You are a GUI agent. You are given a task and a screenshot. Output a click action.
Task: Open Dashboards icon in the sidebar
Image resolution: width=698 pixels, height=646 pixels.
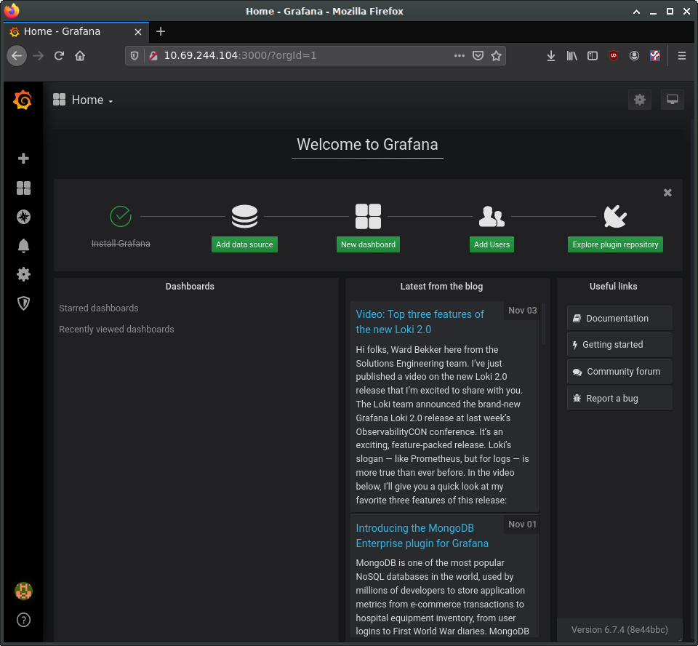click(x=23, y=188)
